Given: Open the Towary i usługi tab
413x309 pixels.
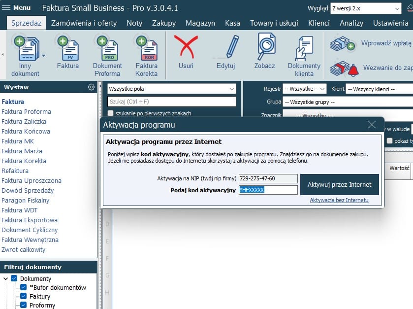Looking at the screenshot, I should point(274,23).
